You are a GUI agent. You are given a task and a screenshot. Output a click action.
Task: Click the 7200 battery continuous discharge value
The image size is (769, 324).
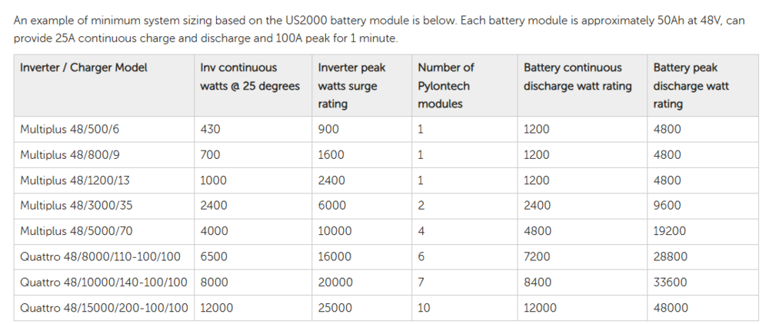click(x=537, y=256)
